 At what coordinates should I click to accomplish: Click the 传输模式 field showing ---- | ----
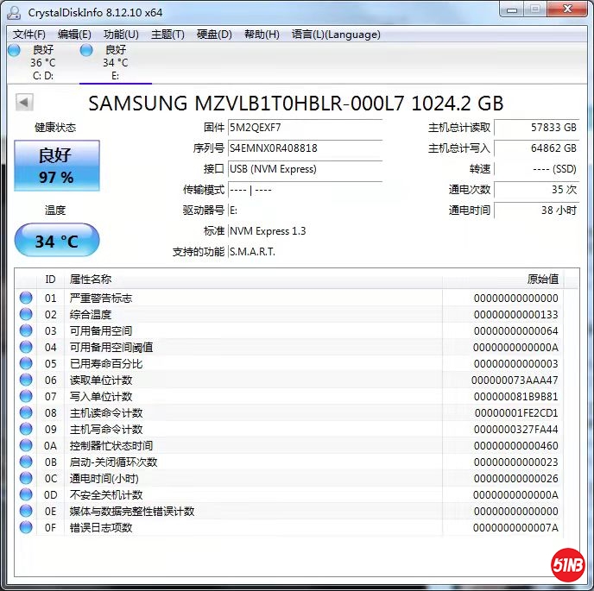pyautogui.click(x=305, y=190)
